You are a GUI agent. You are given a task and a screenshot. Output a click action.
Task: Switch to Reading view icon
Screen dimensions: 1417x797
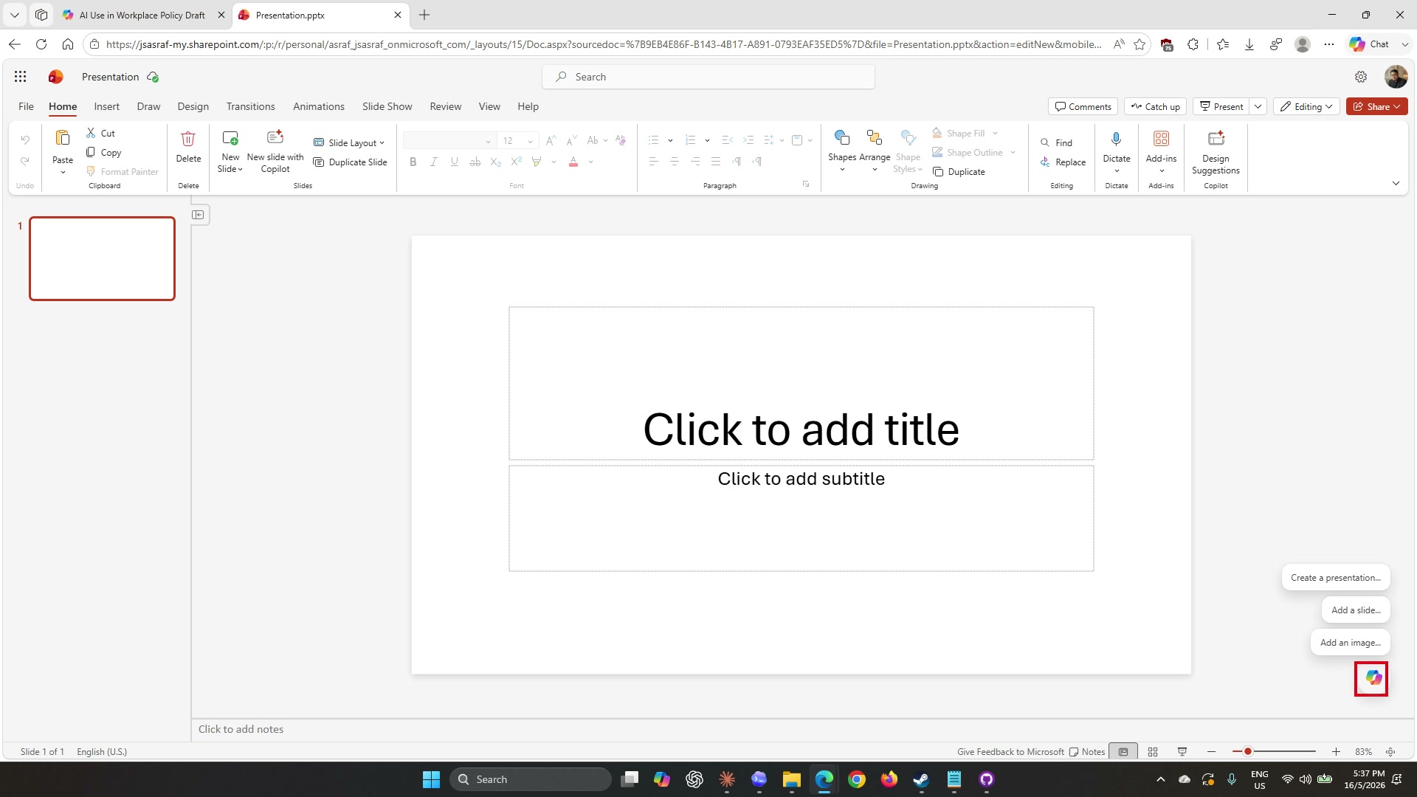(1182, 752)
